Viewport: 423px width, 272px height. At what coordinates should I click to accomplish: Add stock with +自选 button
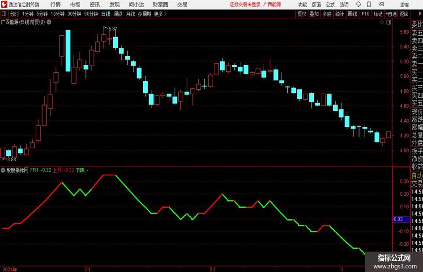(x=391, y=14)
